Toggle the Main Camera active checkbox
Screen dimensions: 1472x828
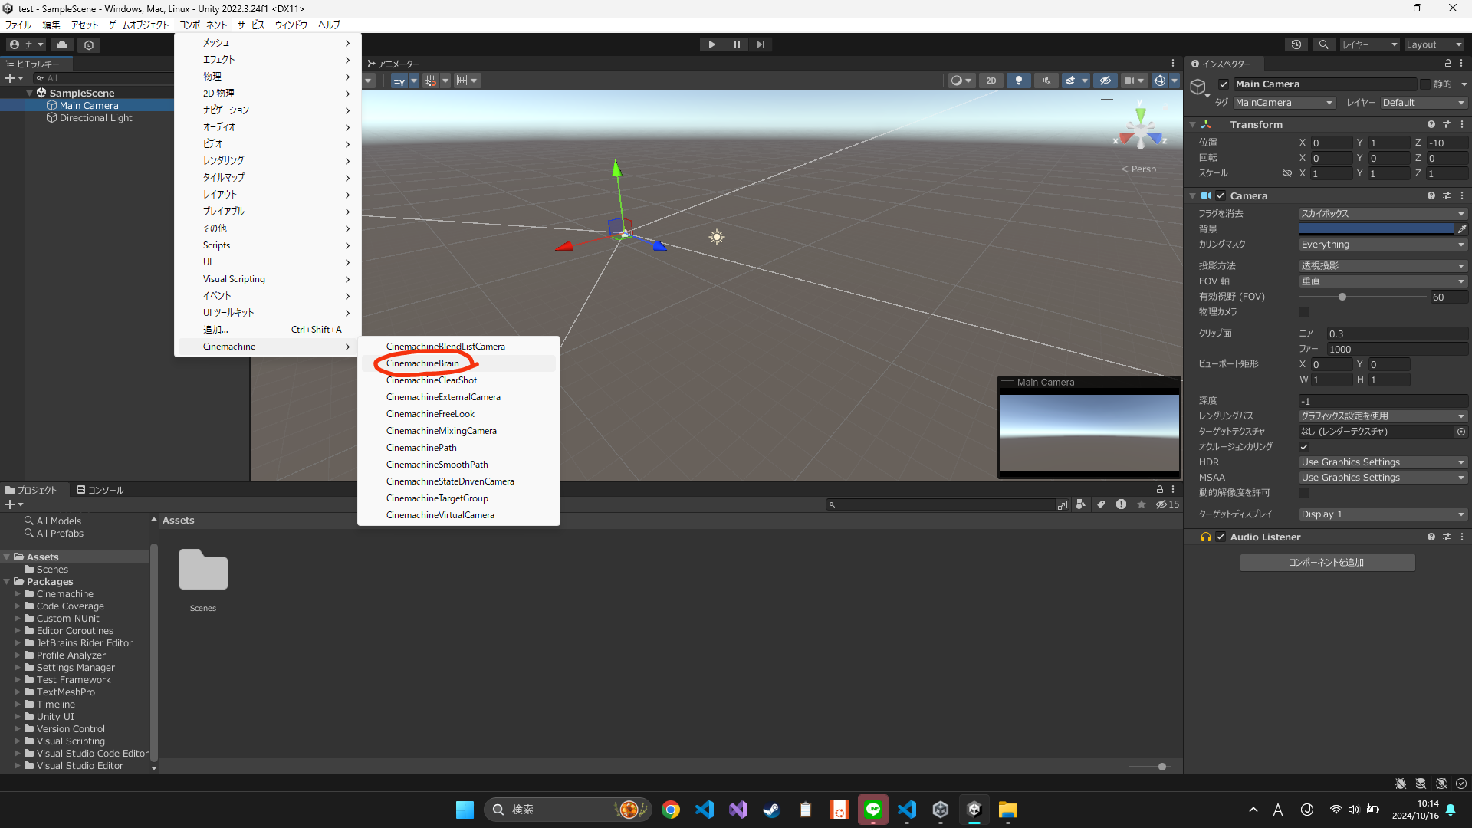click(x=1224, y=84)
